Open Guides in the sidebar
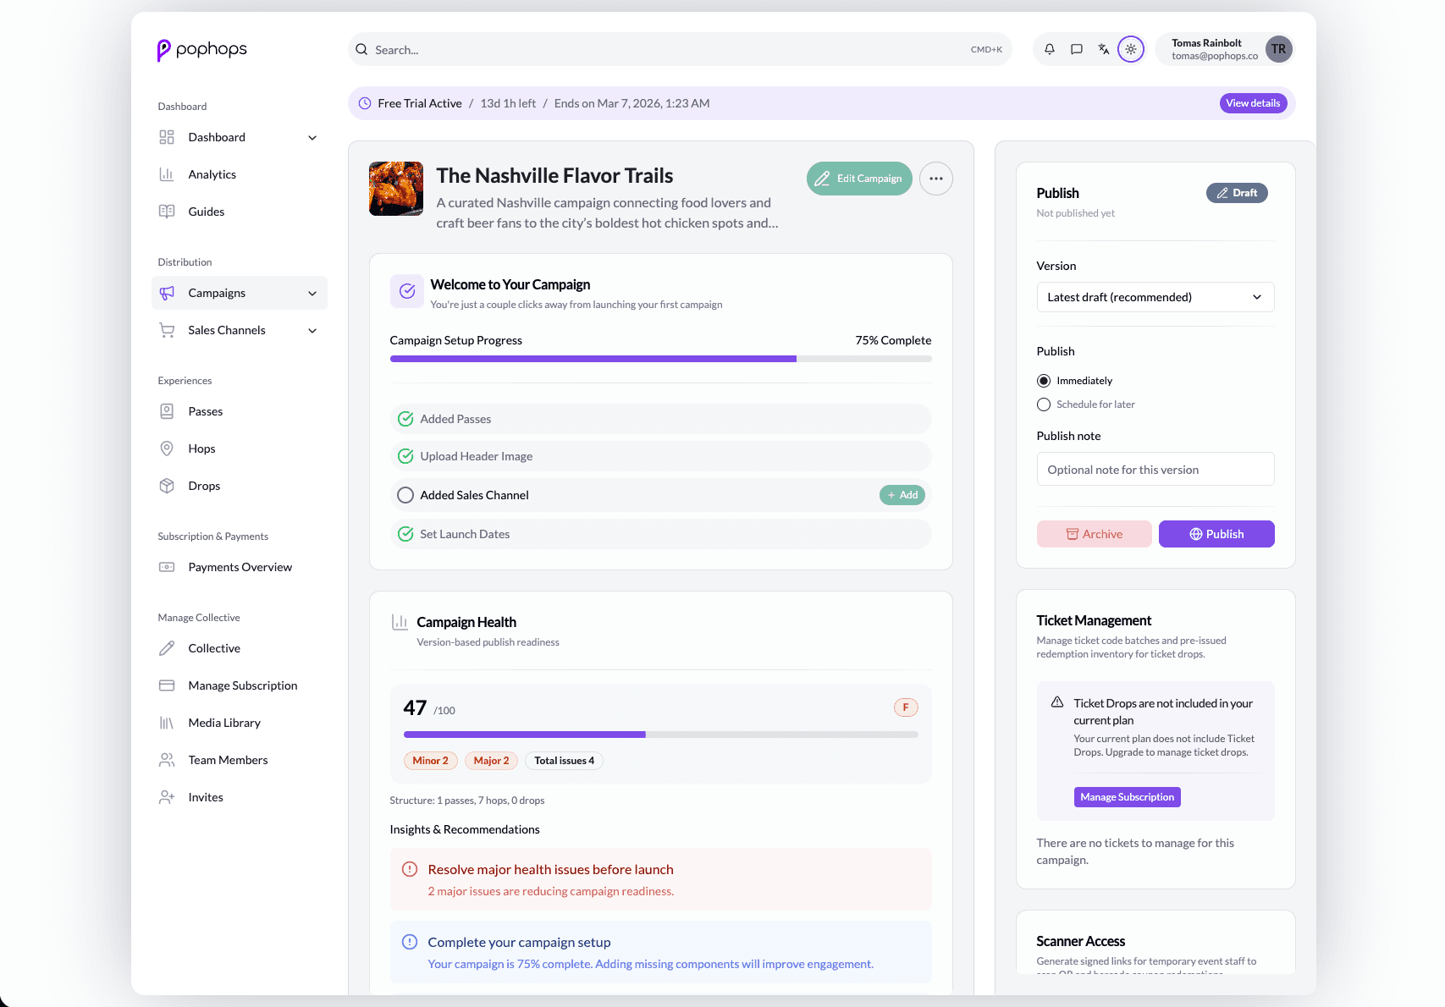1445x1007 pixels. 240,212
